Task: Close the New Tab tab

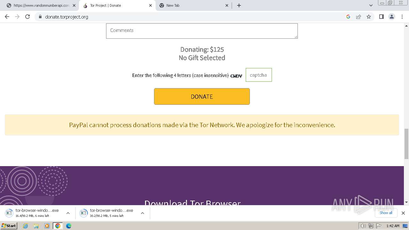Action: point(227,5)
